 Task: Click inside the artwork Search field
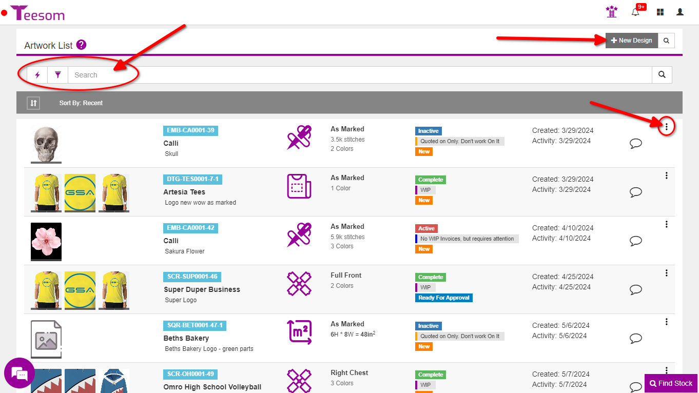359,75
